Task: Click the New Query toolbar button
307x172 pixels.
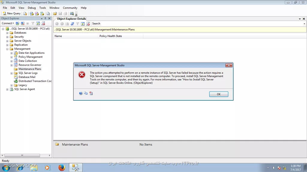Action: coord(12,13)
